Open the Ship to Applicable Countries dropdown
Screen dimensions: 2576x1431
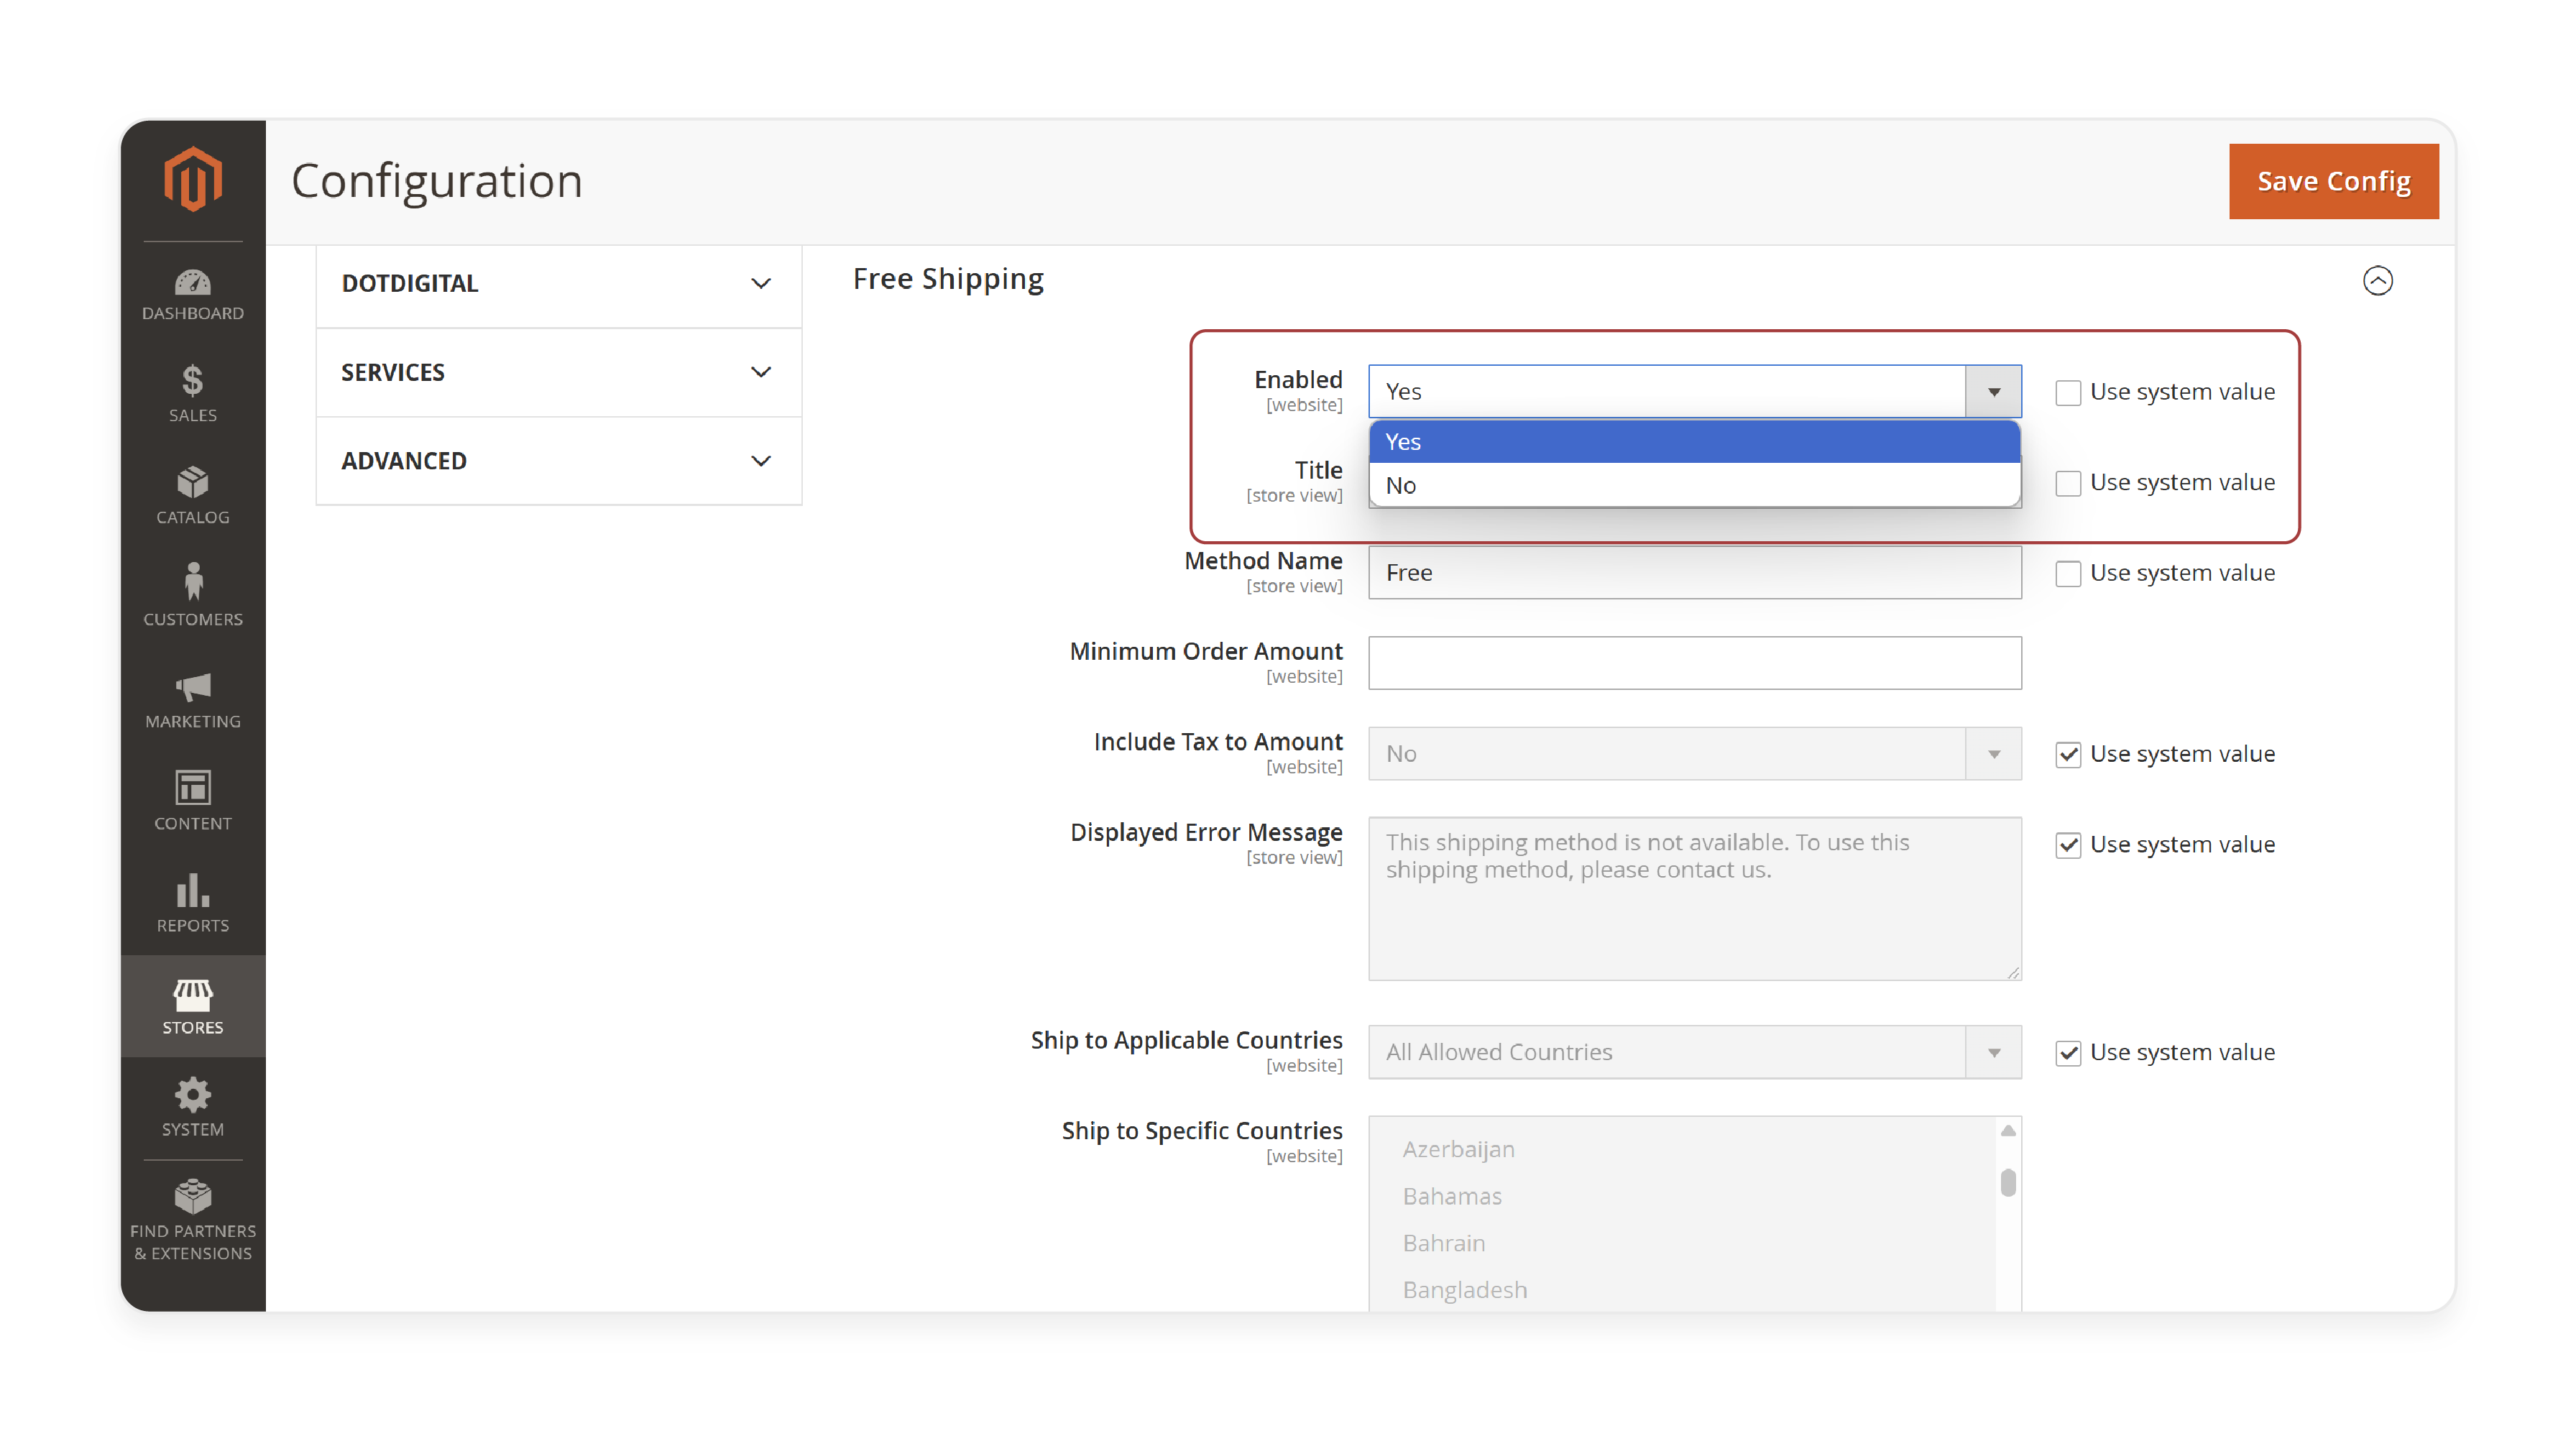click(x=1694, y=1052)
